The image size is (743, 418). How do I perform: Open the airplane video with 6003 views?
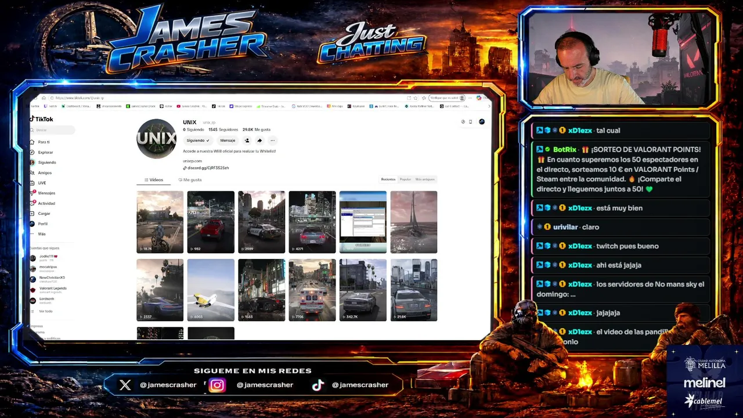click(211, 290)
